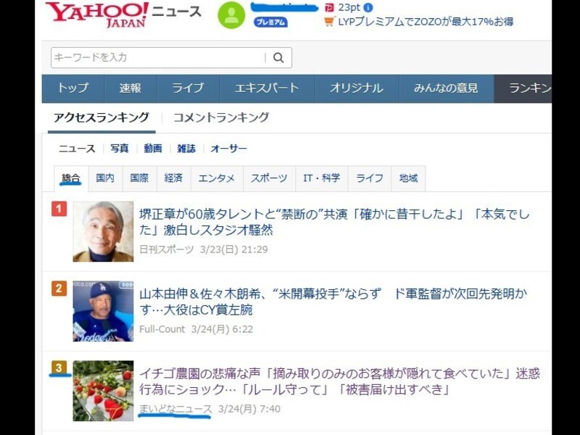This screenshot has height=435, width=580.
Task: Open the エキスパート navigation tab
Action: [x=267, y=88]
